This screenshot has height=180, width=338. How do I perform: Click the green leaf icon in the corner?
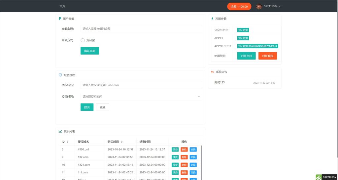(319, 177)
